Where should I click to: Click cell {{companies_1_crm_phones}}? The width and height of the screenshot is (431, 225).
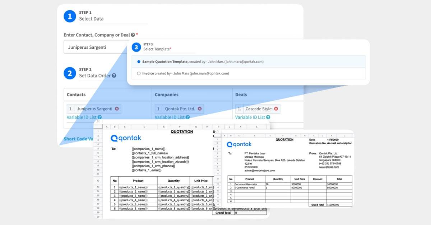153,166
